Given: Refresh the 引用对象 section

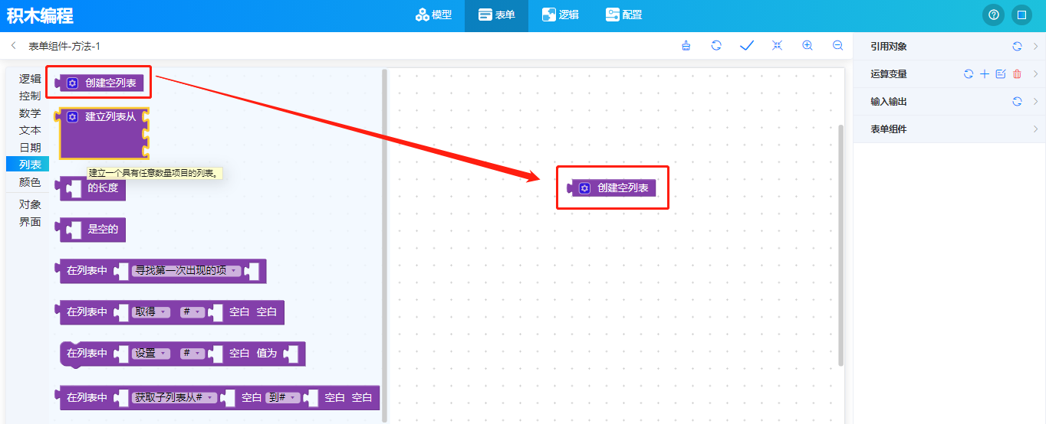Looking at the screenshot, I should click(1017, 47).
